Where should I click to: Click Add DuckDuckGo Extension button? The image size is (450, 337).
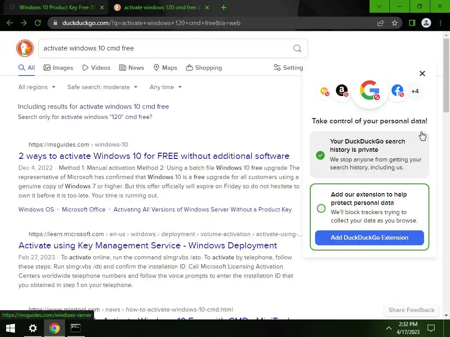click(369, 237)
